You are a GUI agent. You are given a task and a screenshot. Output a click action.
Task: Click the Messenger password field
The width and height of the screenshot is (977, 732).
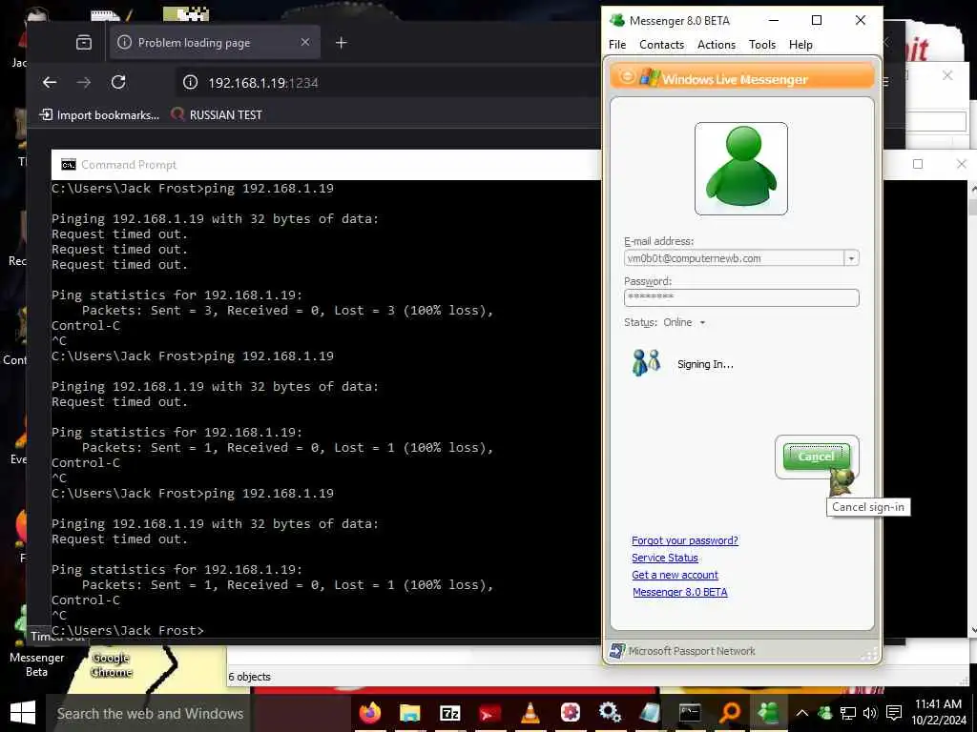click(740, 297)
